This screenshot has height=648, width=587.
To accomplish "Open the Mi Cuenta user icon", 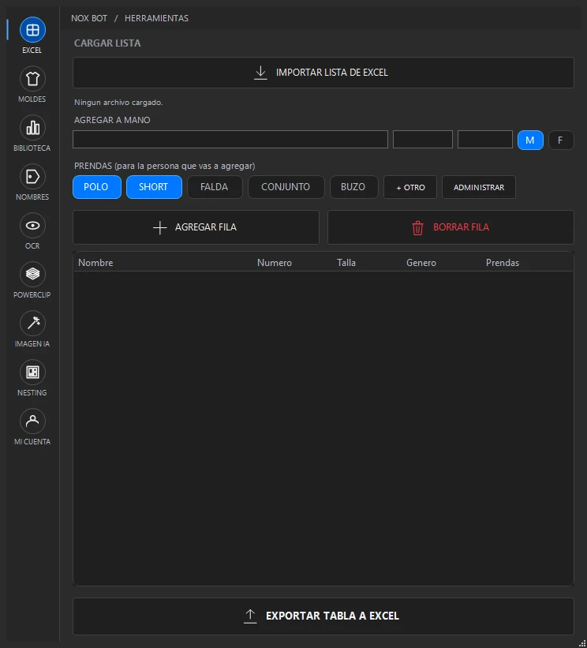I will pyautogui.click(x=32, y=421).
